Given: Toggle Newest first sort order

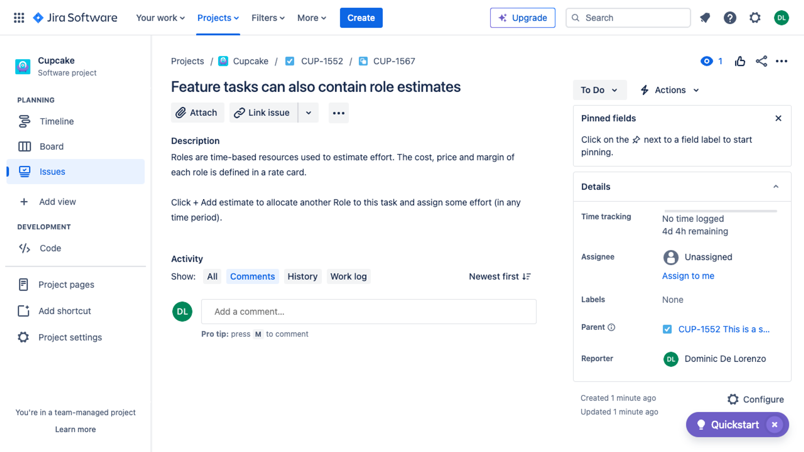Looking at the screenshot, I should tap(500, 276).
